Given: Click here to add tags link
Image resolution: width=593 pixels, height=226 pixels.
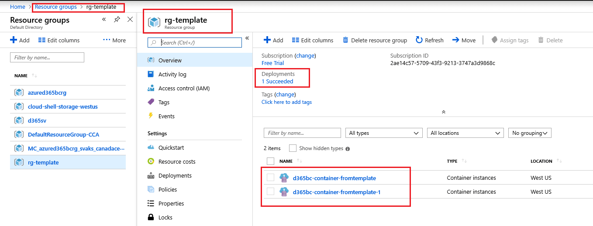Looking at the screenshot, I should tap(286, 102).
